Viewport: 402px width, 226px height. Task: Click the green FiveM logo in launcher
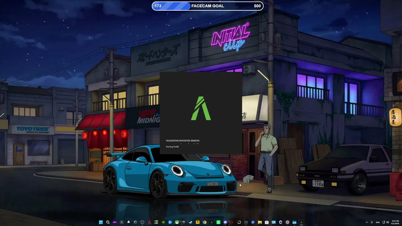pyautogui.click(x=201, y=109)
